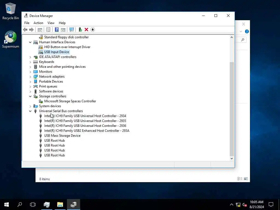Click the Forward arrow in the toolbar
The image size is (280, 210).
pyautogui.click(x=31, y=30)
